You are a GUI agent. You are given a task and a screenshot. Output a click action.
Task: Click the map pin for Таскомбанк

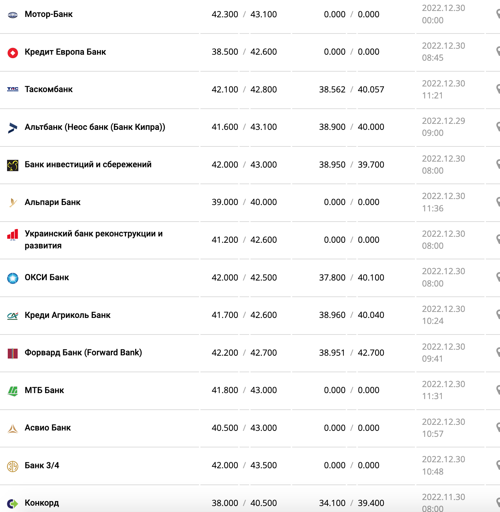click(x=498, y=89)
